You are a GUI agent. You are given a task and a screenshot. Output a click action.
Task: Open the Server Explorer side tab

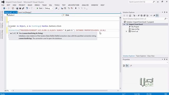click(2, 16)
